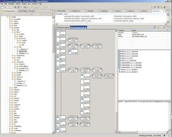Viewport: 172px width, 137px height.
Task: Collapse the mozilla tree node
Action: point(7,17)
